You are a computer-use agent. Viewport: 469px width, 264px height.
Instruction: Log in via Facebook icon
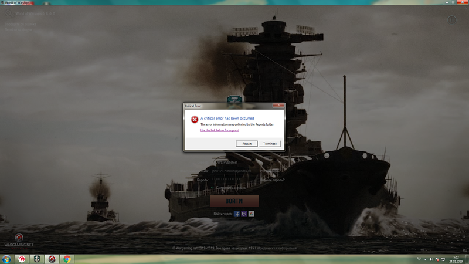click(x=237, y=214)
